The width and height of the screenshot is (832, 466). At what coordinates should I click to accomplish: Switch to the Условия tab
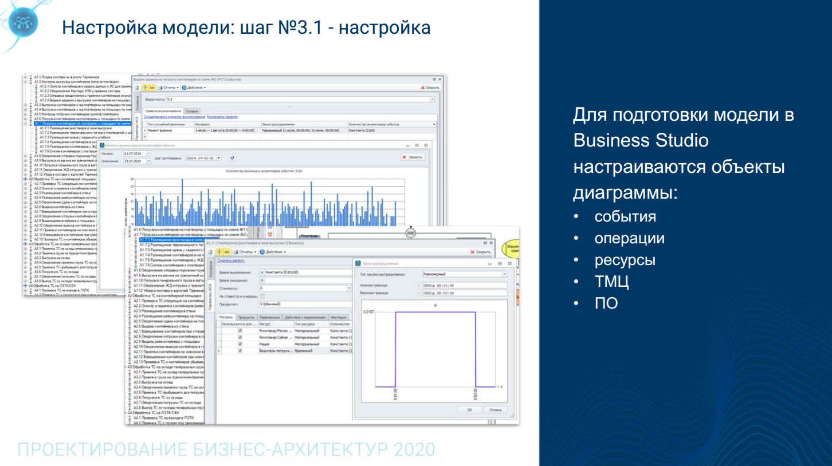pos(193,111)
